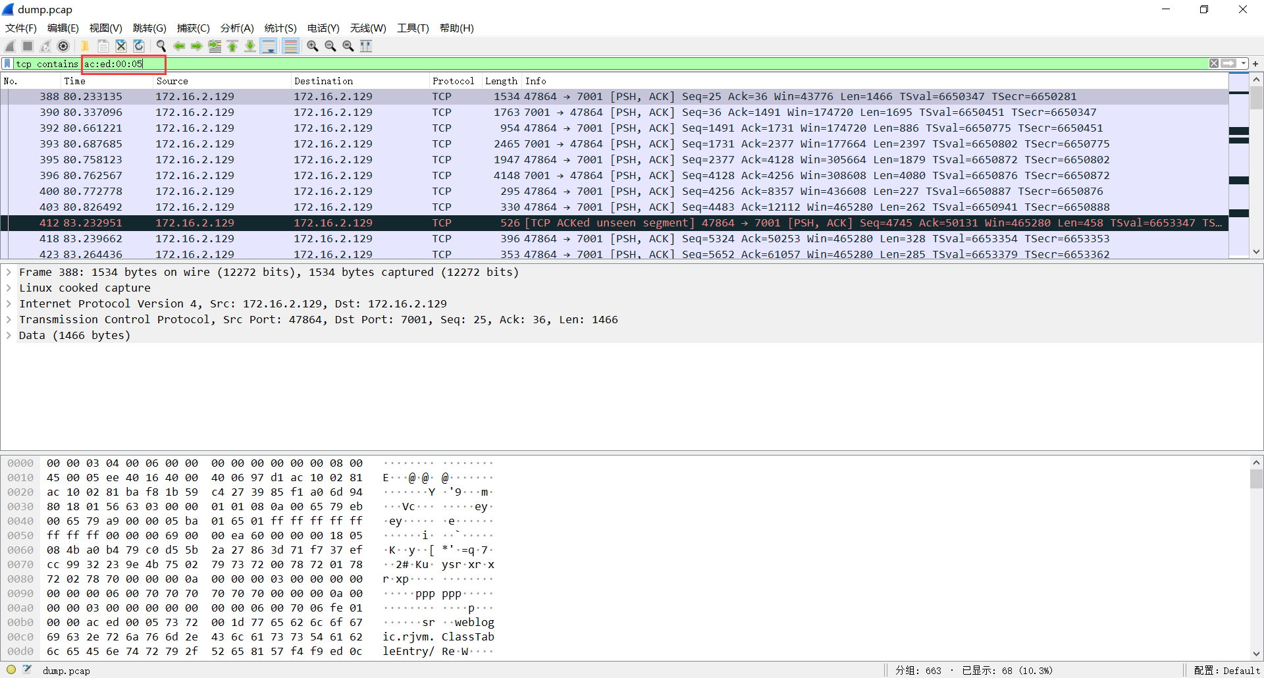Image resolution: width=1264 pixels, height=678 pixels.
Task: Click the zoom in magnifier icon
Action: (x=313, y=46)
